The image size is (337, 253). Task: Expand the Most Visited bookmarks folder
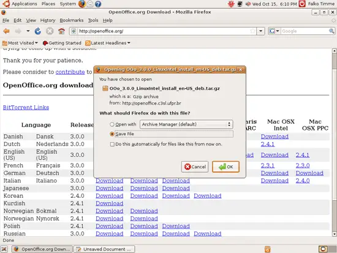pyautogui.click(x=20, y=43)
